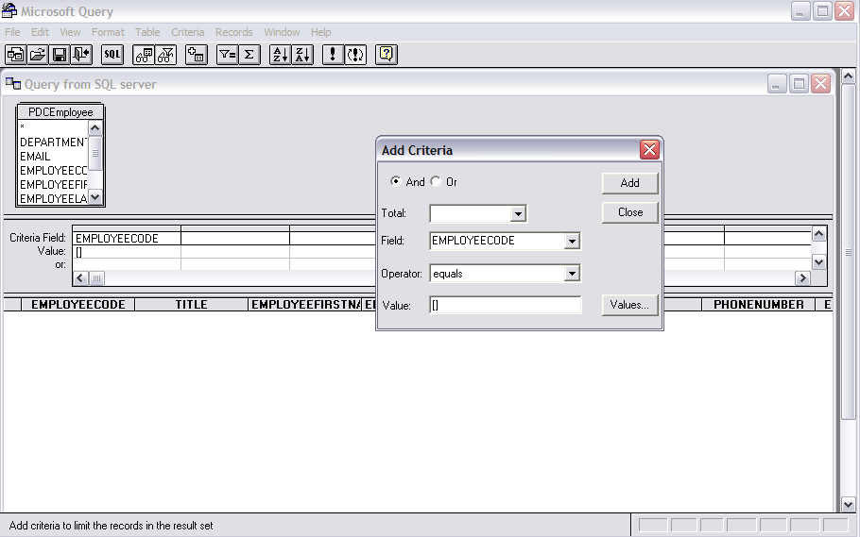Click the Add button in Add Criteria
Screen dimensions: 860x537
pyautogui.click(x=629, y=183)
